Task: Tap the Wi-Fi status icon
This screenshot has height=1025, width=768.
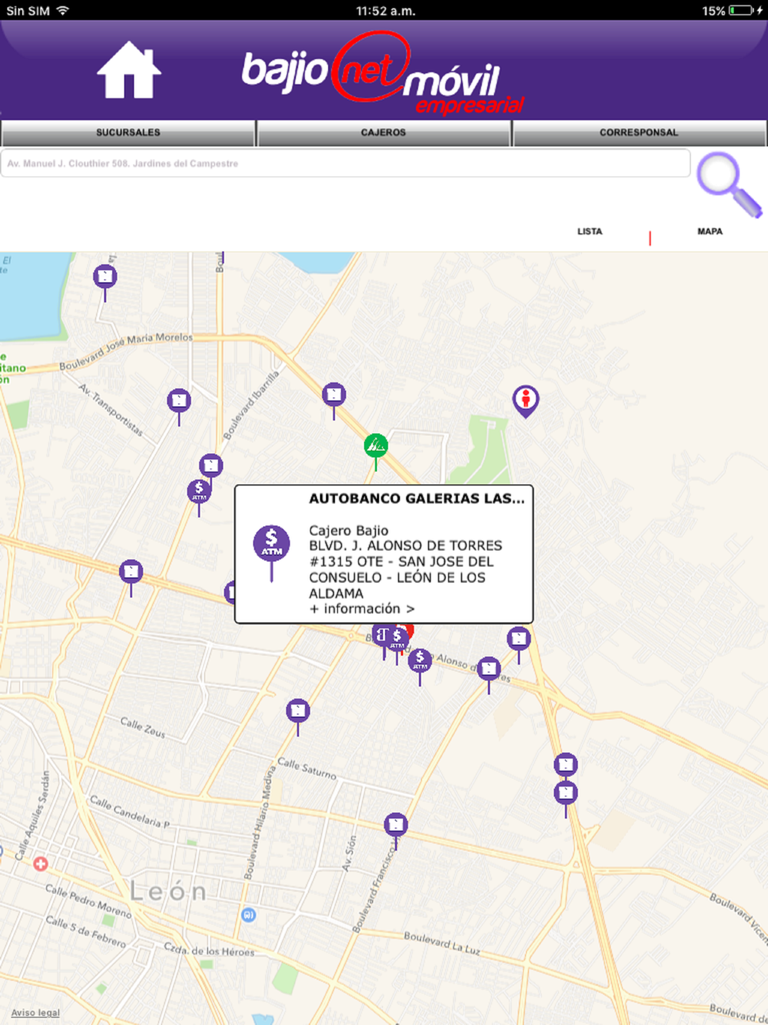Action: (63, 11)
